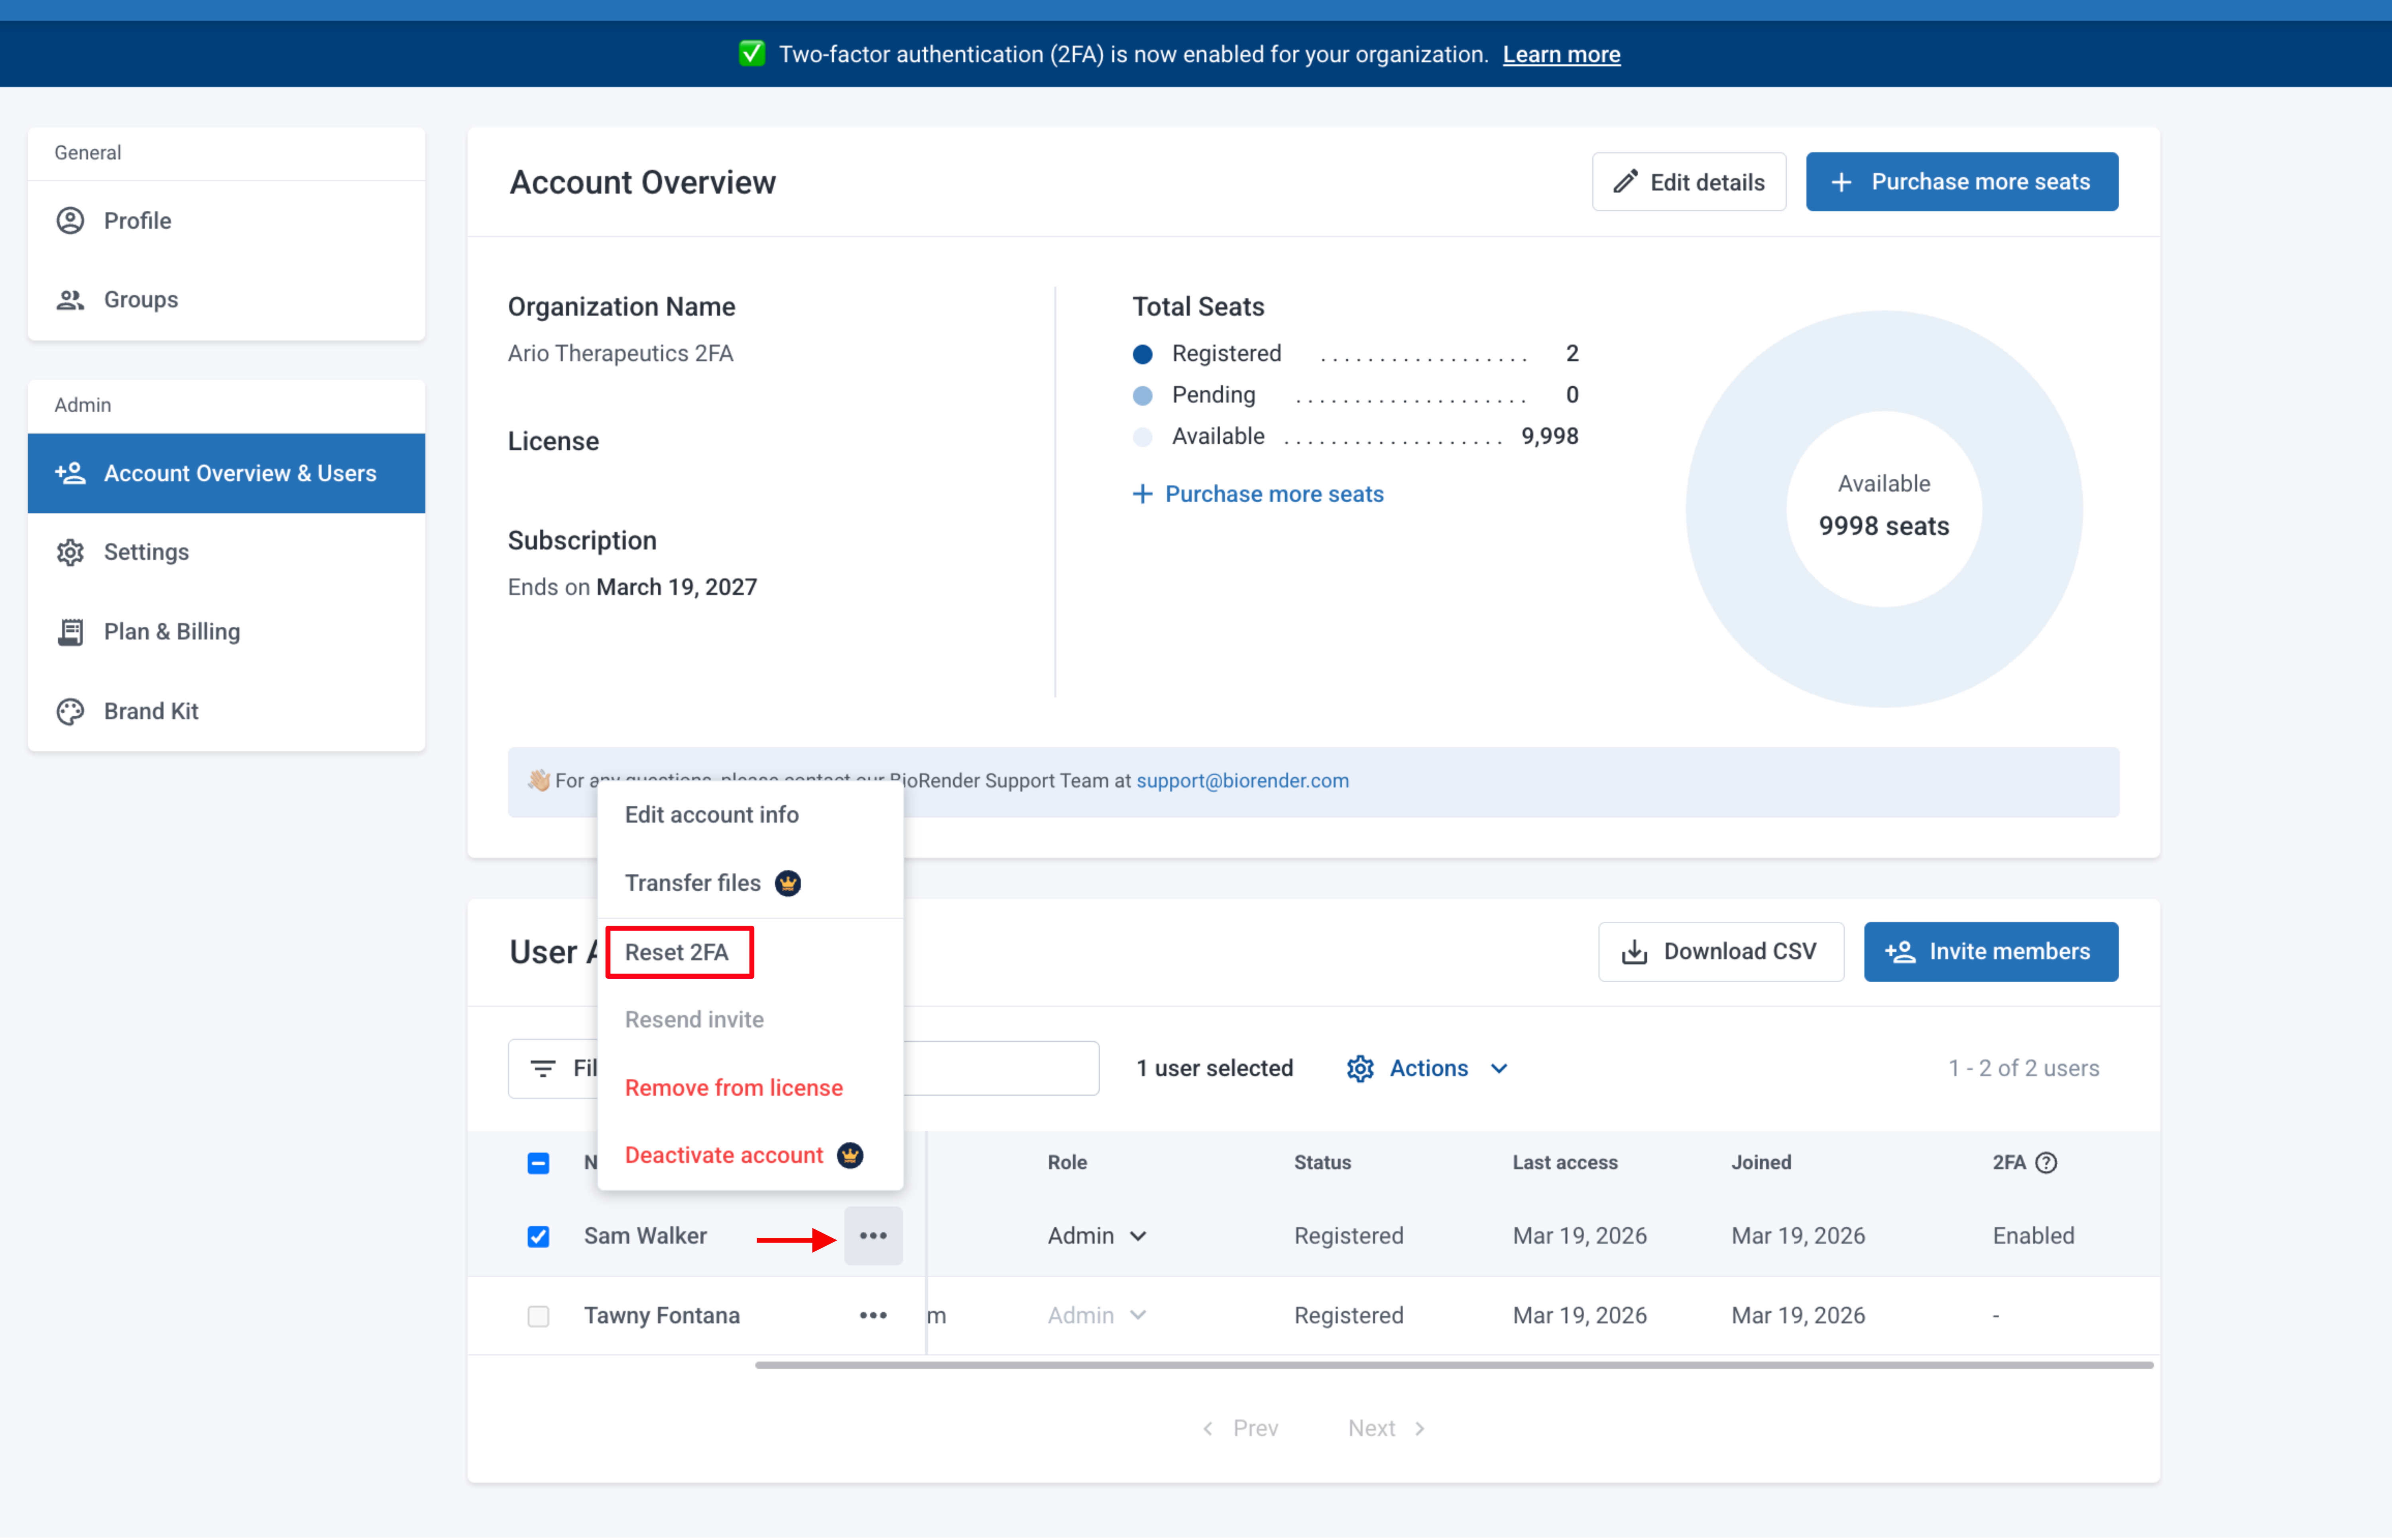Viewport: 2392px width, 1540px height.
Task: Click the Invite members button
Action: (1990, 951)
